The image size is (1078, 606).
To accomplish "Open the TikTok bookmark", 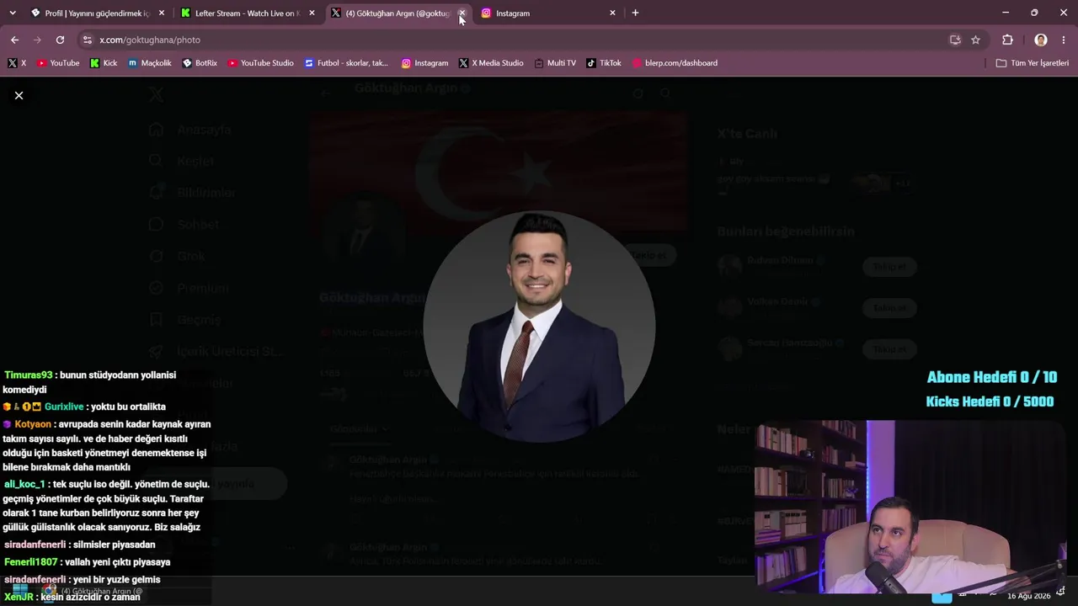I will click(604, 63).
